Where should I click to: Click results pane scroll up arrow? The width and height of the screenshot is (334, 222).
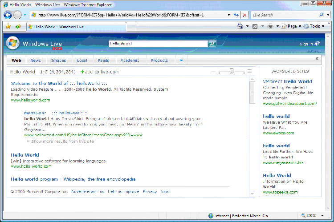tap(252, 79)
